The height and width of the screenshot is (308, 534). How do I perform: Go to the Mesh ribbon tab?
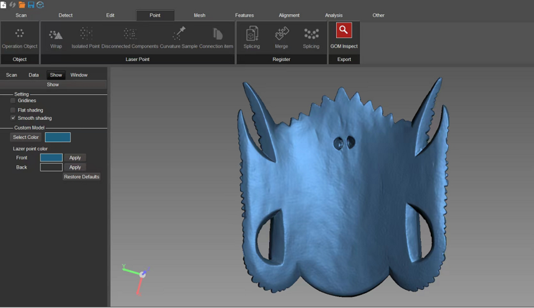tap(200, 16)
